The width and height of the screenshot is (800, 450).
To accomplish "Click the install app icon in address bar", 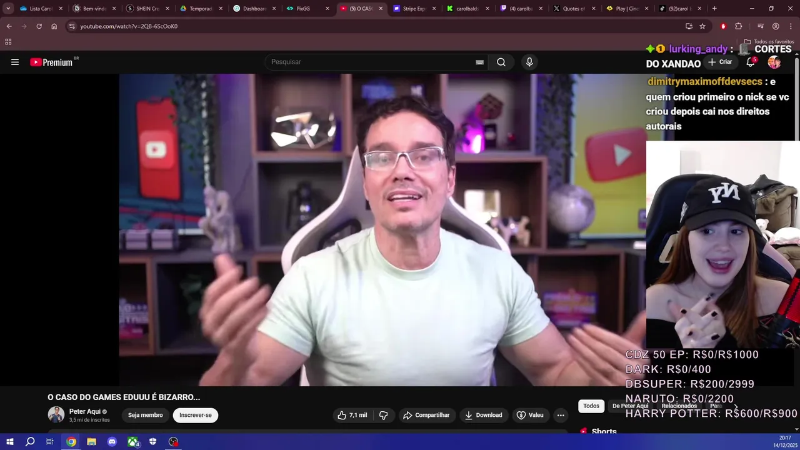I will (689, 26).
